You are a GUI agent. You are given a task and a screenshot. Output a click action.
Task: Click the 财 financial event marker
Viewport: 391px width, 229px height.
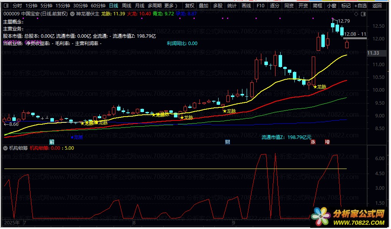(x=227, y=142)
